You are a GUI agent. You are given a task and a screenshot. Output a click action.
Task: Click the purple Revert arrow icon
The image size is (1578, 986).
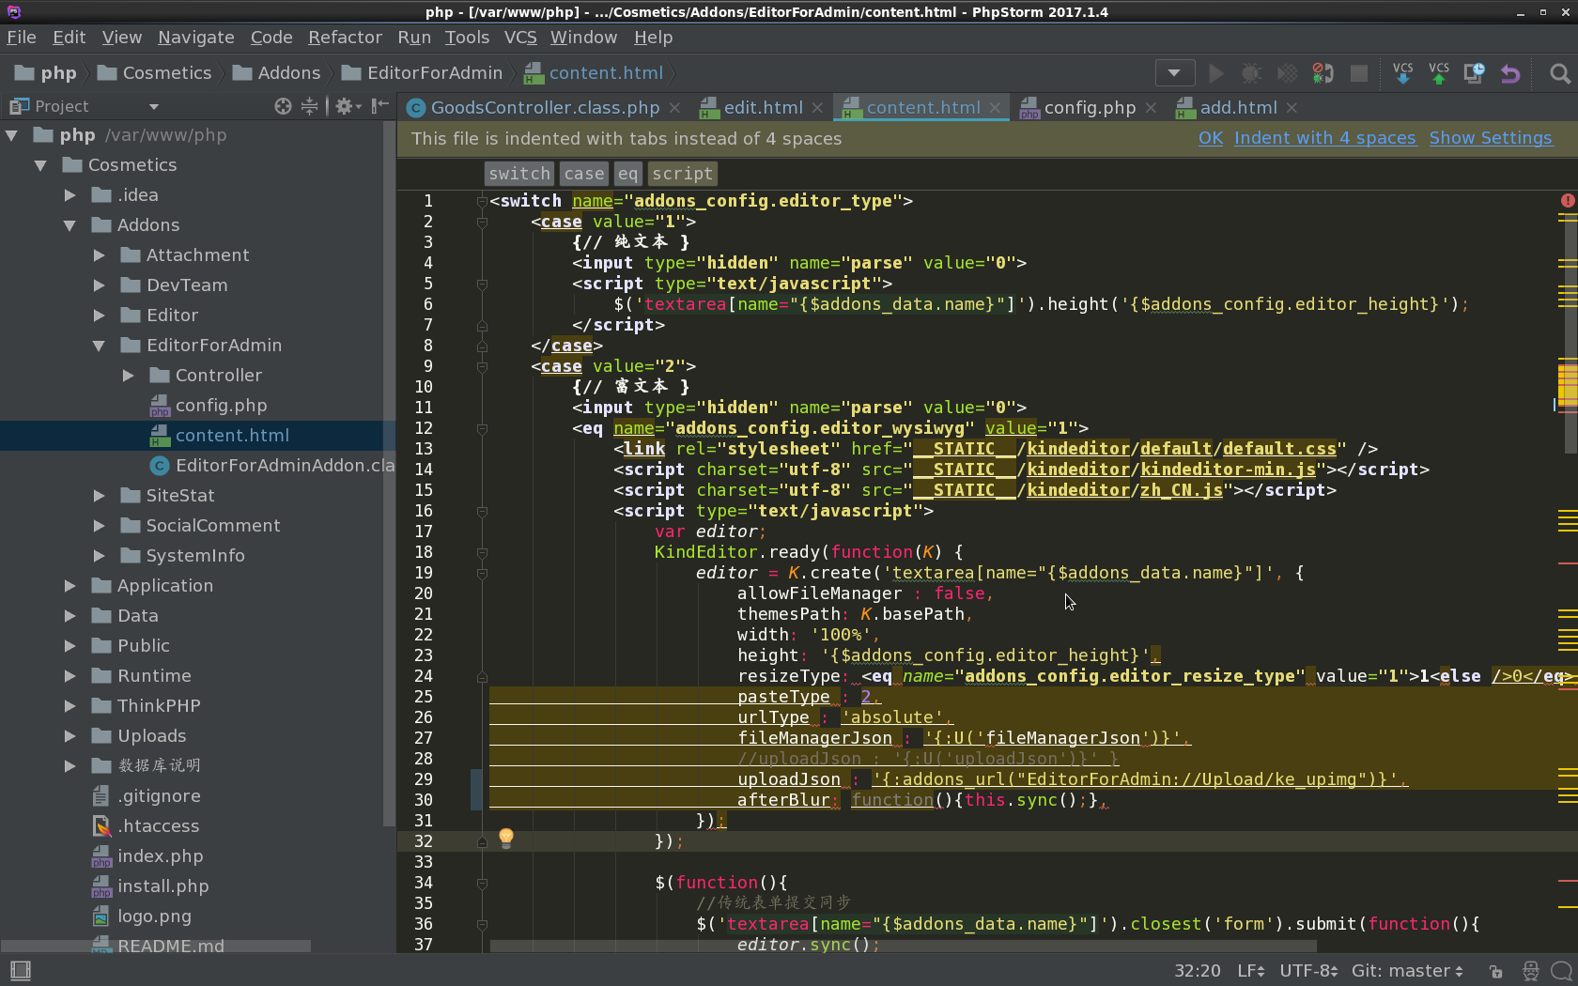tap(1510, 73)
